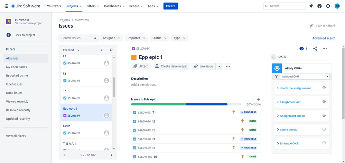Click the checkbox icon of SSLOW-97 t3 row
The image size is (345, 163).
pyautogui.click(x=134, y=130)
